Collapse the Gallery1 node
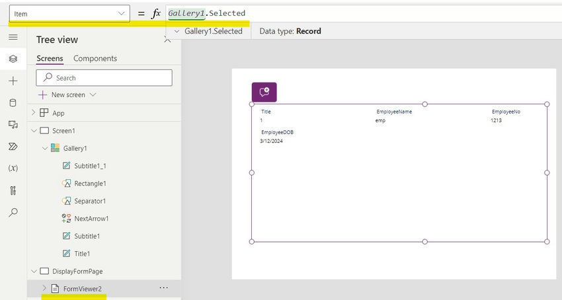This screenshot has height=300, width=562. (45, 148)
